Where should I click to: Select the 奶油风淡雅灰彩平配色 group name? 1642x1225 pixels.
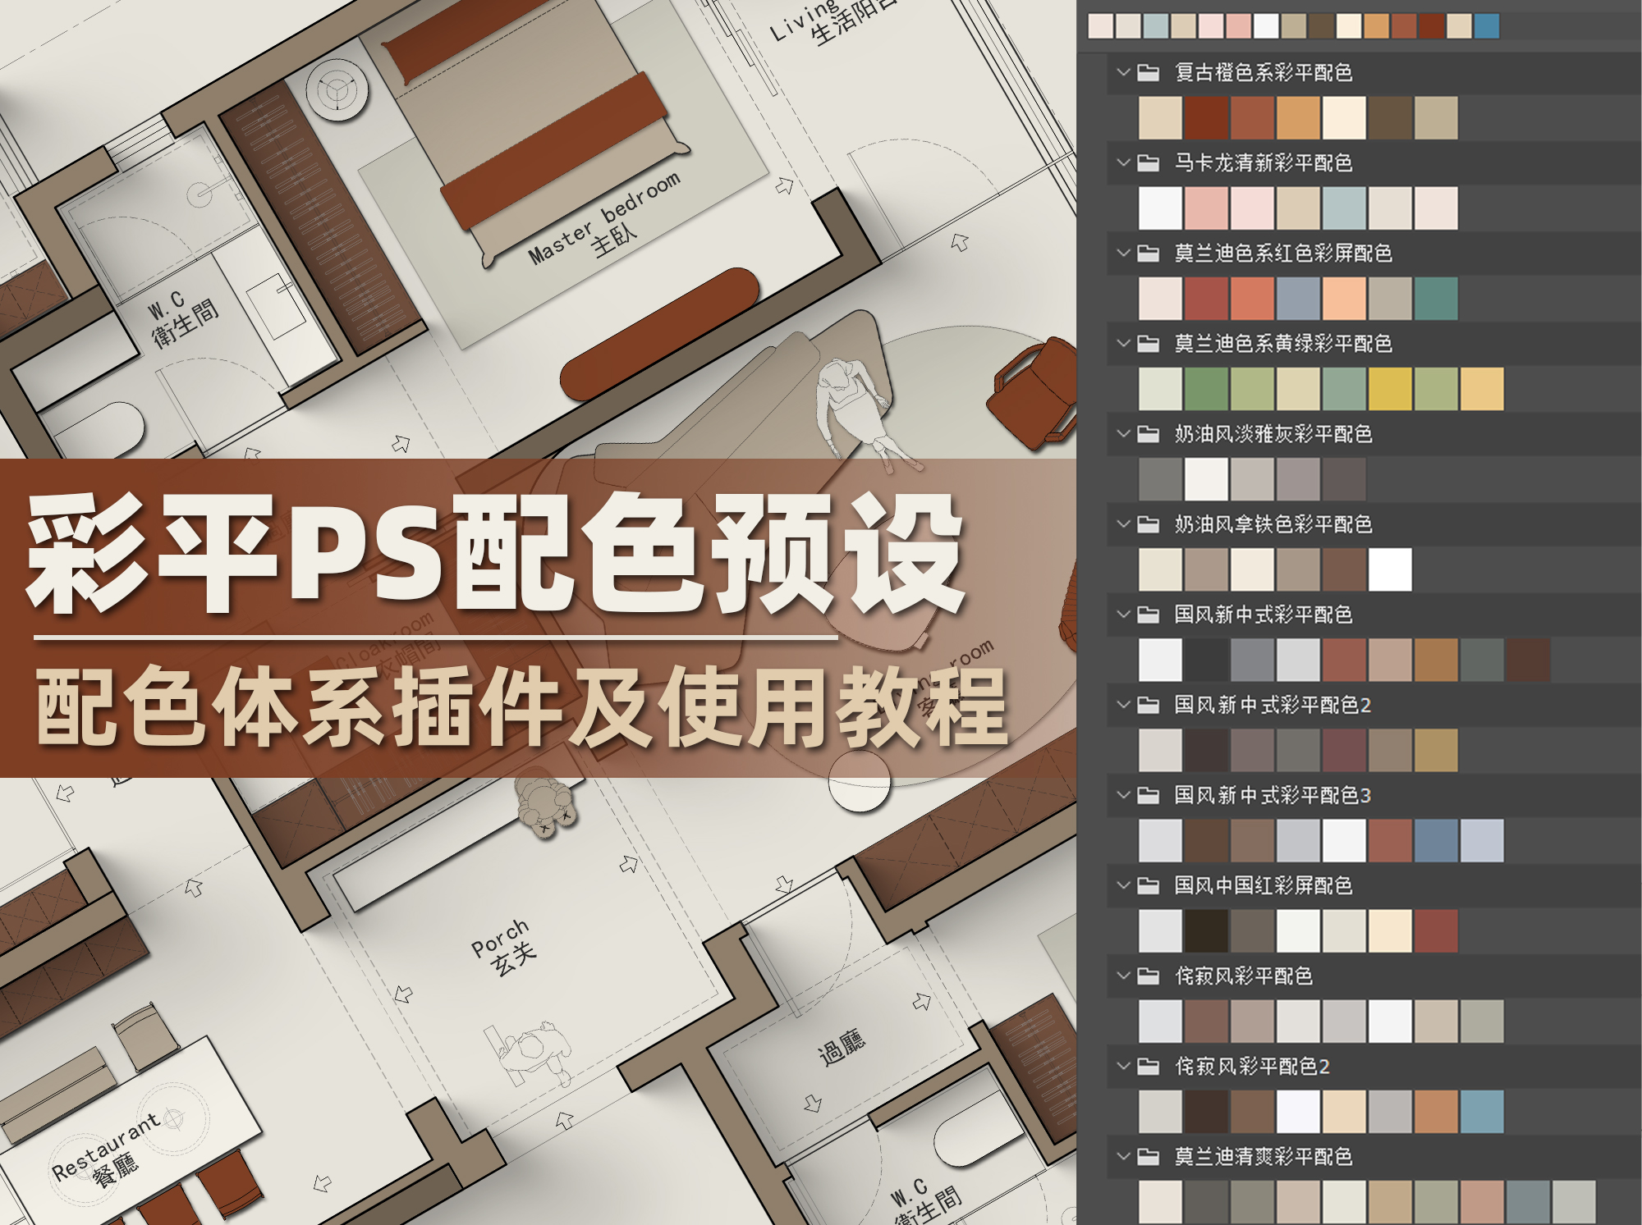[1273, 433]
